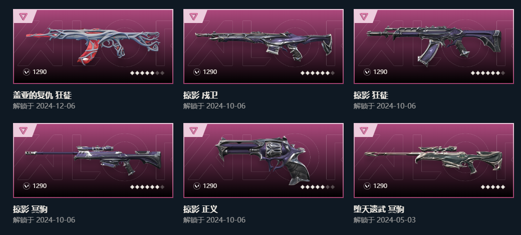Click the upgrade level diamonds on 掠影 狂徒 card
This screenshot has height=235, width=521.
click(x=488, y=73)
